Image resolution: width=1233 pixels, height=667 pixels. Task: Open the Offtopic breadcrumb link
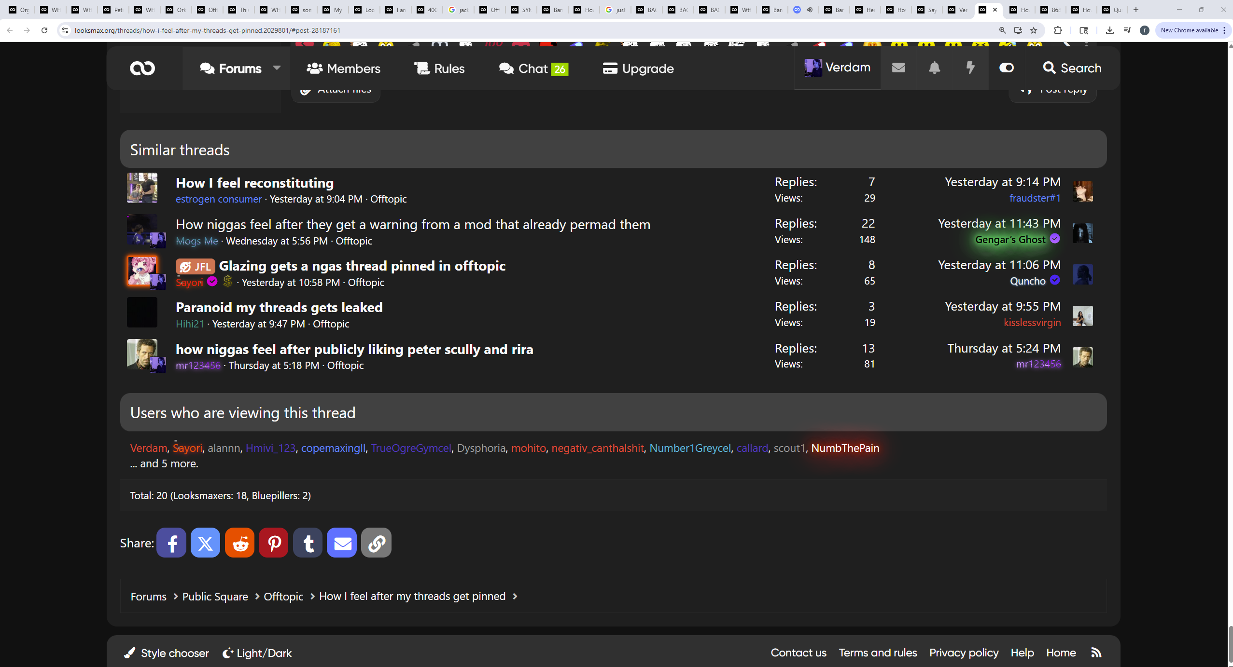(283, 597)
